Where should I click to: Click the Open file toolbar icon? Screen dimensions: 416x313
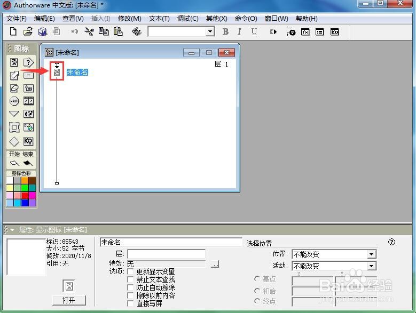28,32
